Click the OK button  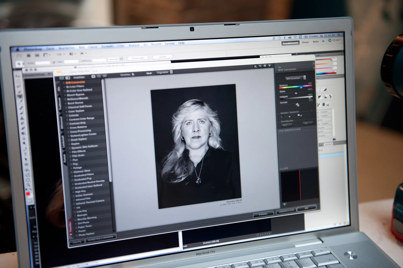(307, 208)
